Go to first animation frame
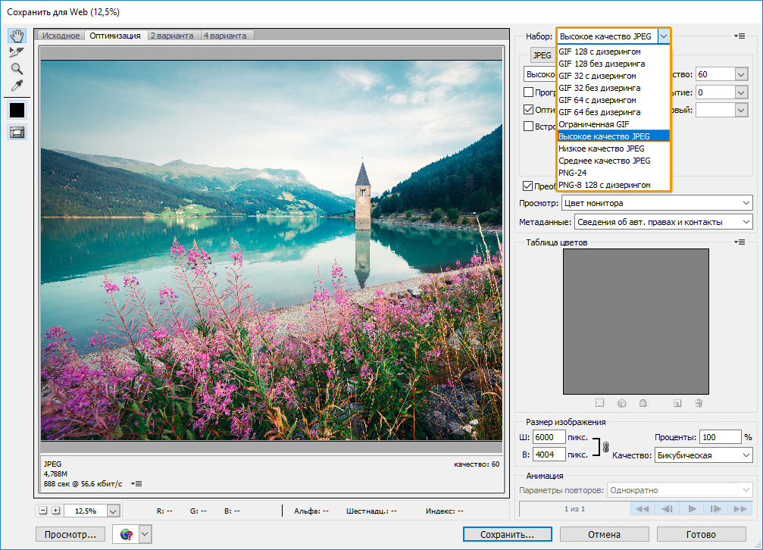Image resolution: width=763 pixels, height=550 pixels. 643,508
